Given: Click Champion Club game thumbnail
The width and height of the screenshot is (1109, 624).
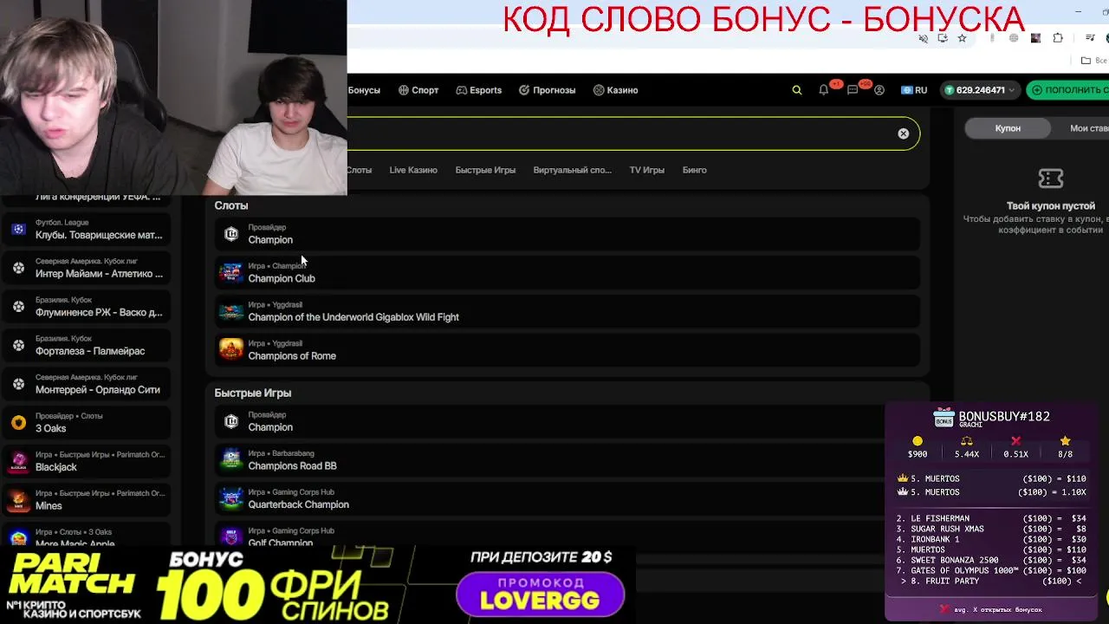Looking at the screenshot, I should coord(231,272).
